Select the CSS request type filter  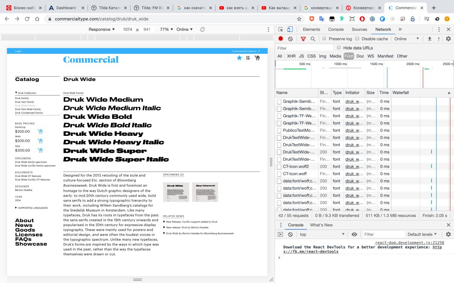tap(311, 56)
